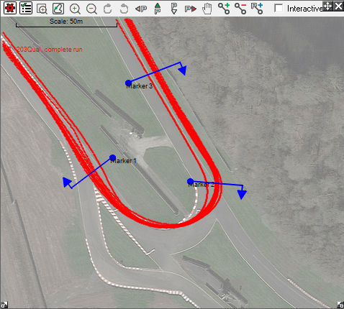The image size is (344, 309).
Task: Select the hand pan tool
Action: [x=207, y=9]
